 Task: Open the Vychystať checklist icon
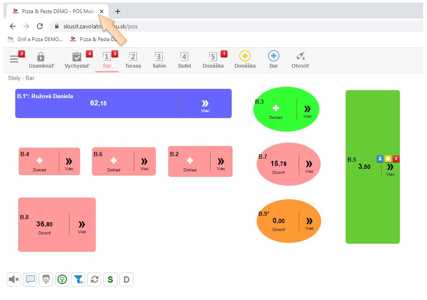pos(77,57)
